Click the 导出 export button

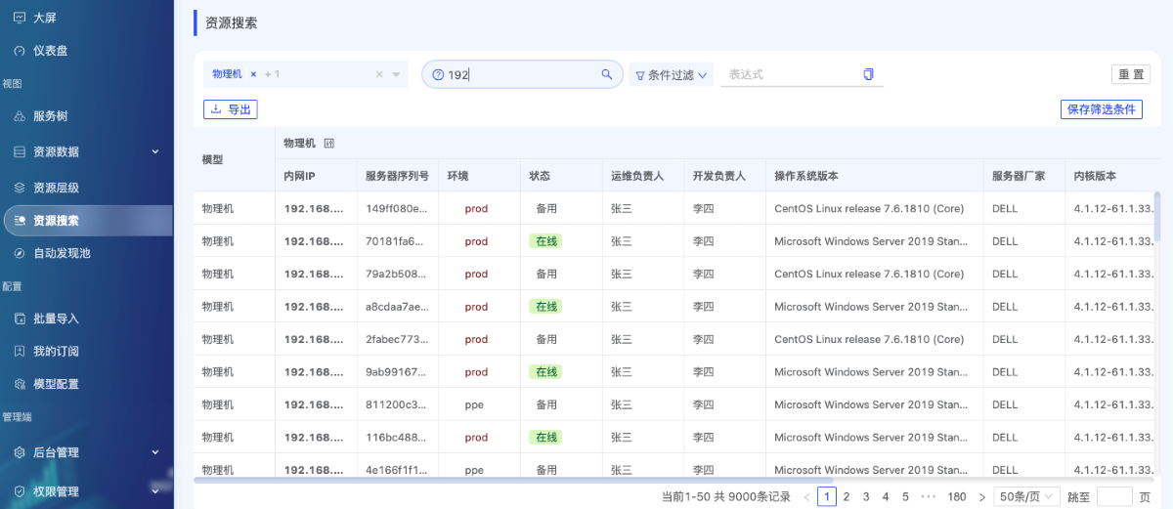[231, 109]
